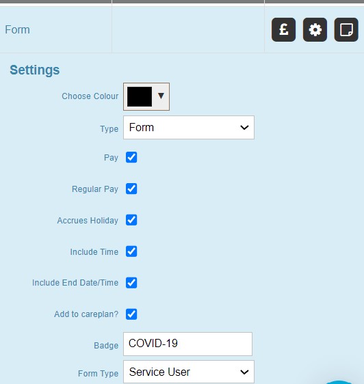The width and height of the screenshot is (364, 384).
Task: Uncheck Include End Date/Time checkbox
Action: pos(131,283)
